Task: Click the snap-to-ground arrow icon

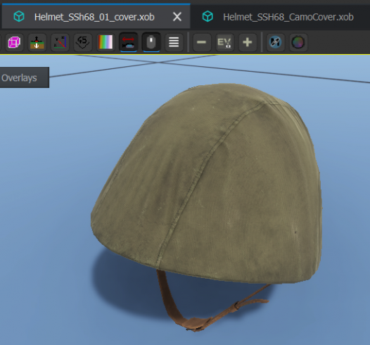Action: [x=37, y=42]
